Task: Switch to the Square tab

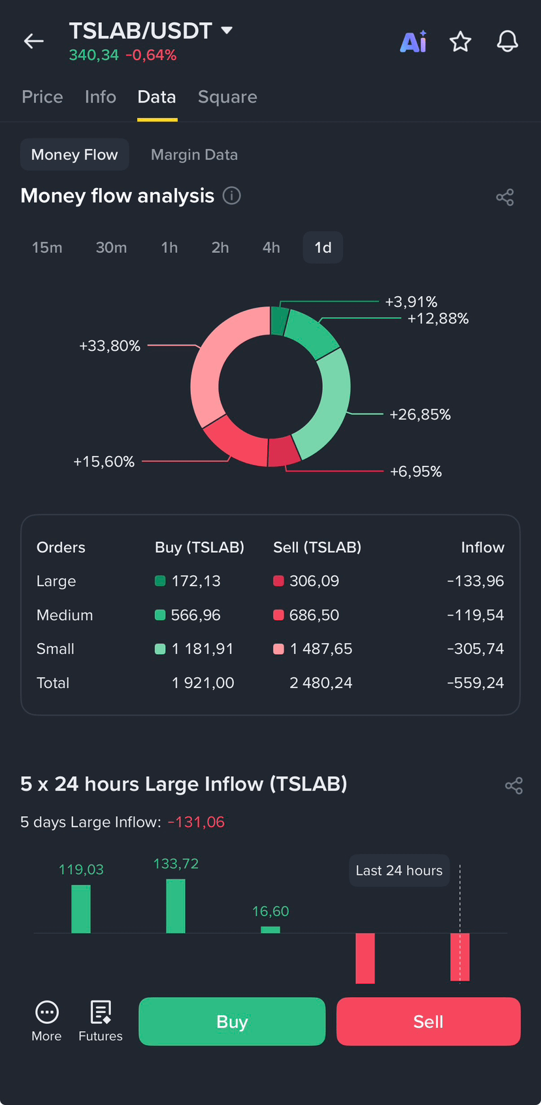Action: click(227, 97)
